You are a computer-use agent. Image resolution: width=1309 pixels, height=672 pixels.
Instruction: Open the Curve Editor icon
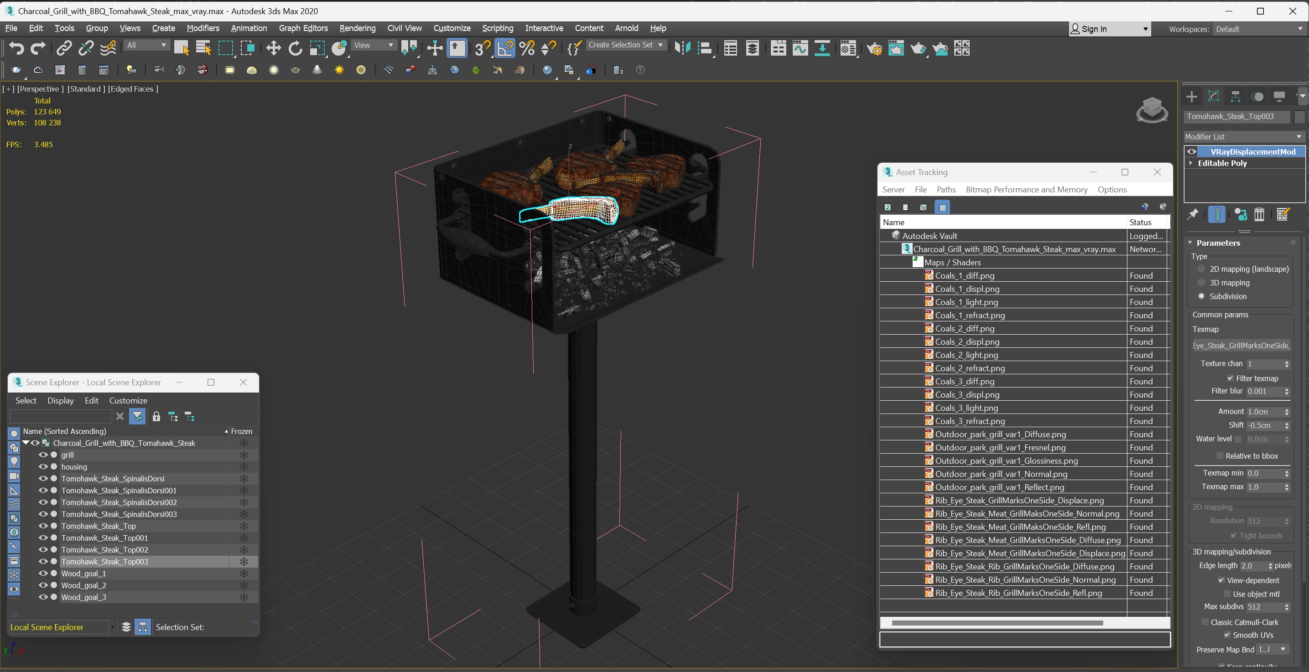(800, 48)
